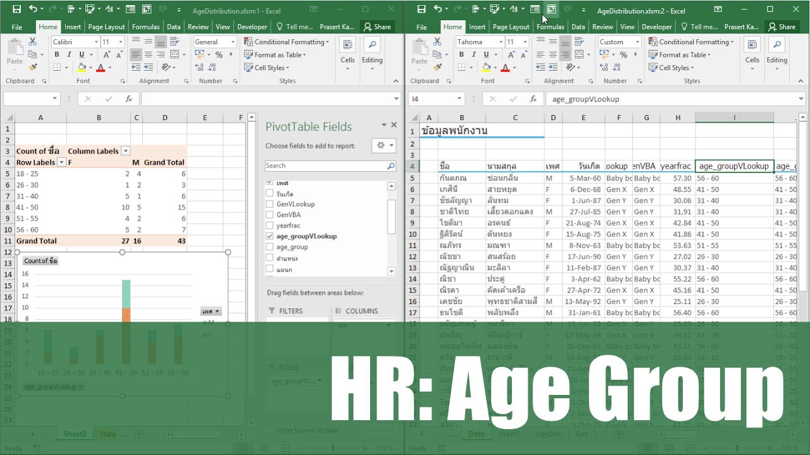Click the Editing find icon in right window
Viewport: 810px width, 455px height.
(x=777, y=45)
